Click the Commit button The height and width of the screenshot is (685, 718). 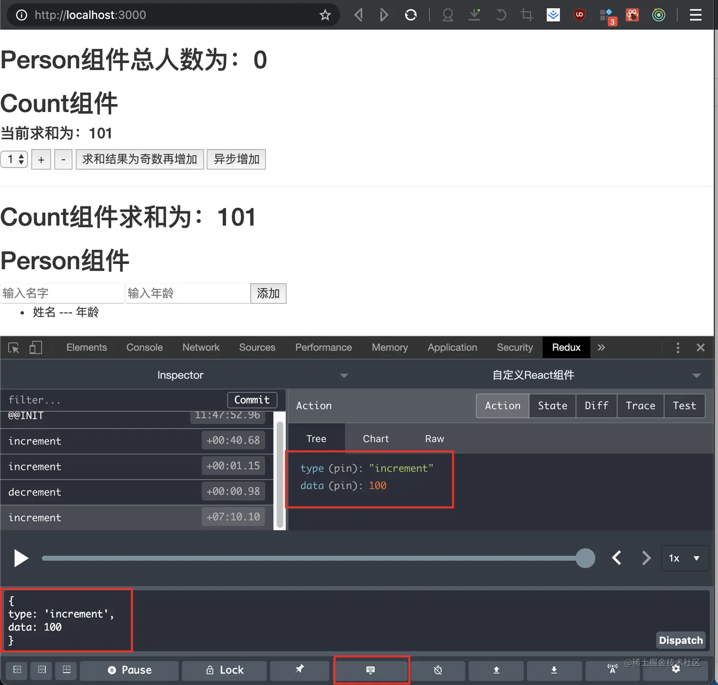252,400
